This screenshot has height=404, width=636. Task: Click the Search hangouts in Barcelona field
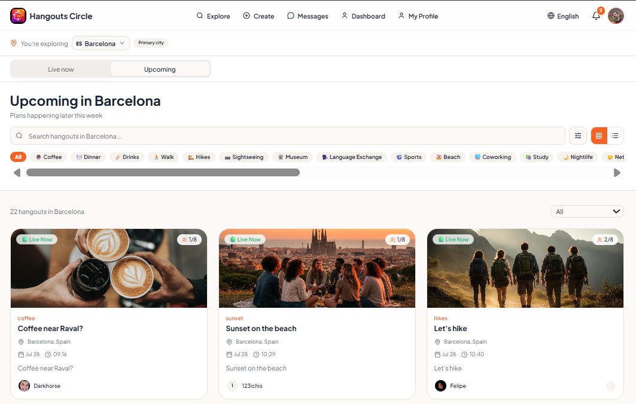point(288,136)
